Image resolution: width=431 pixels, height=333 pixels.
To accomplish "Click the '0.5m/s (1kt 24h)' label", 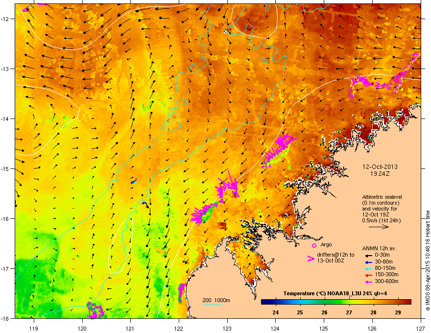I will pos(382,220).
